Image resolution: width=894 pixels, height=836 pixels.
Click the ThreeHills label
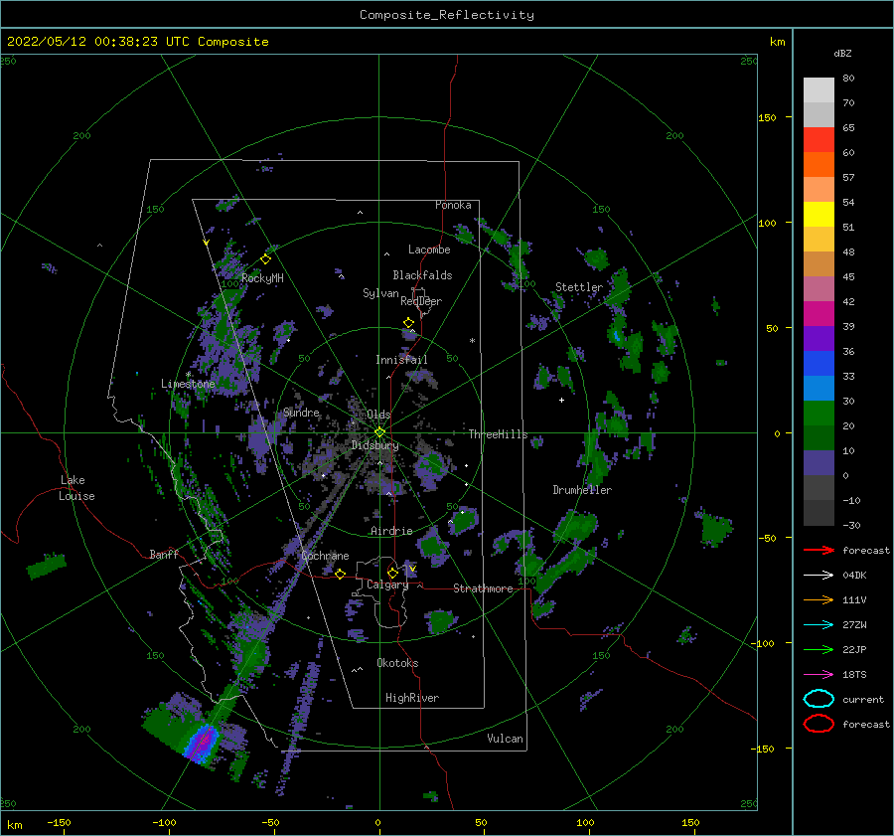498,434
